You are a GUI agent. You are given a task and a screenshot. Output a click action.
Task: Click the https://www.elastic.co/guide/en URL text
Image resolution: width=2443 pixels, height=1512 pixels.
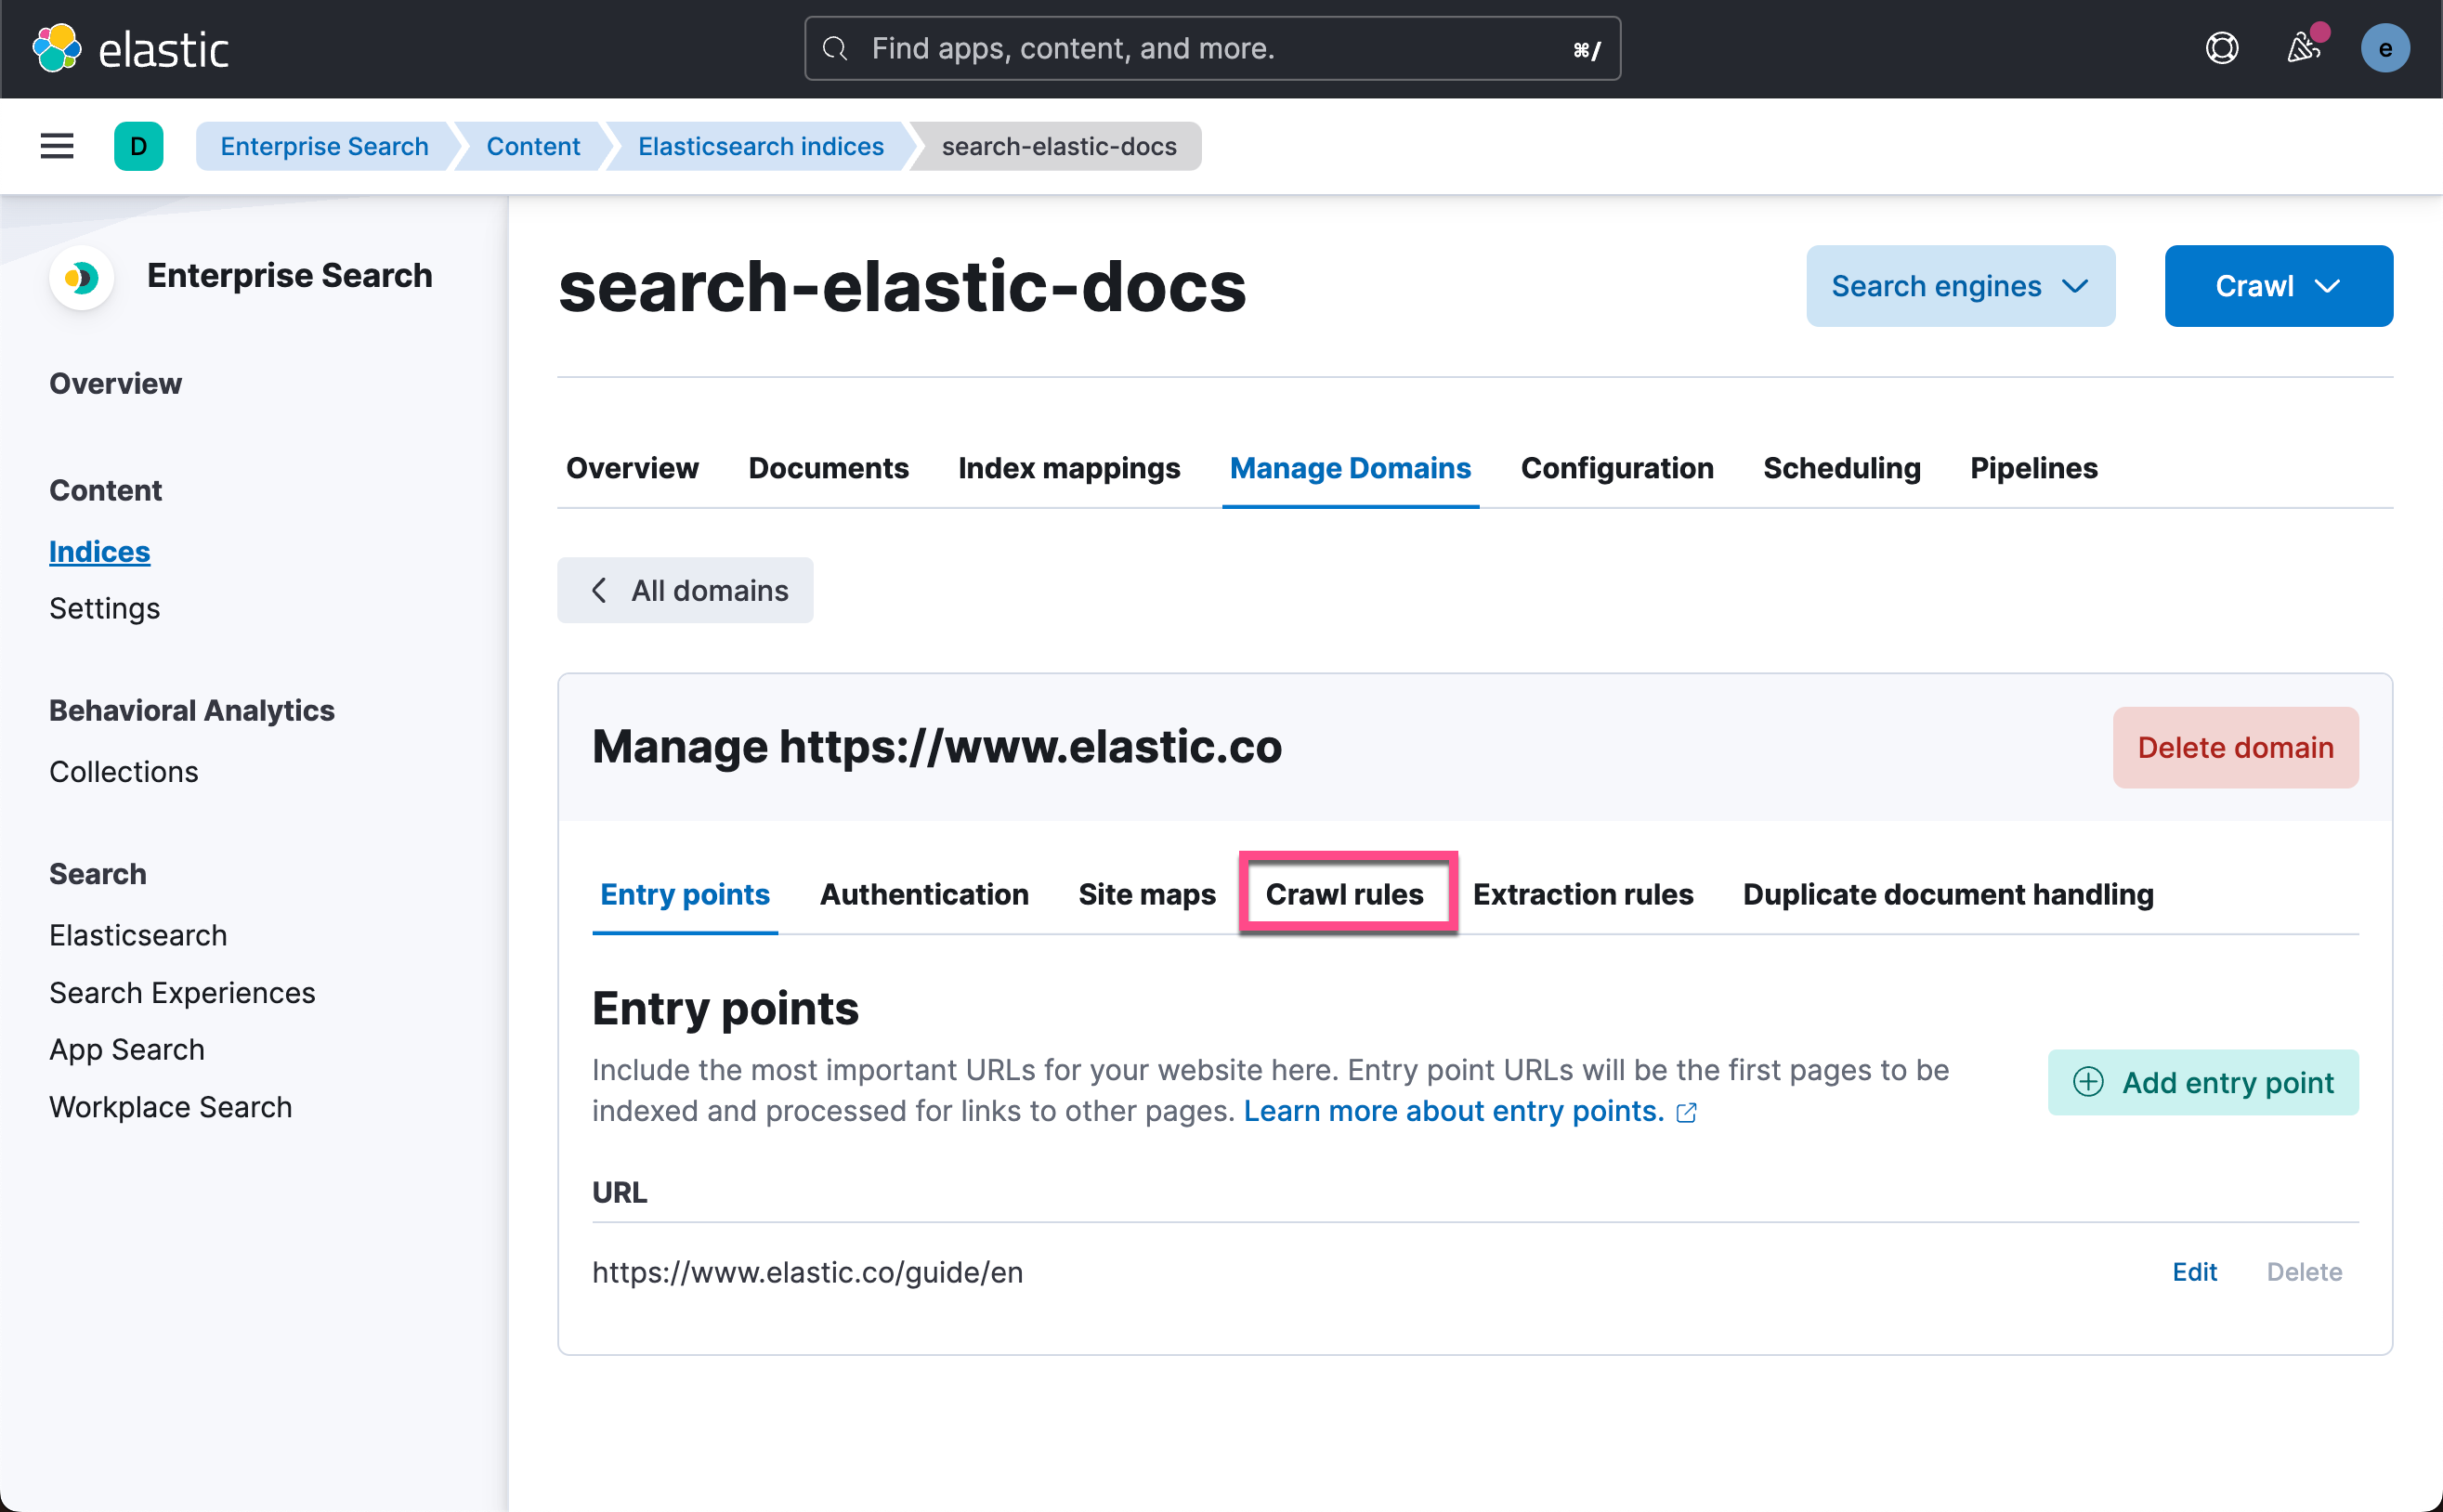pyautogui.click(x=807, y=1272)
